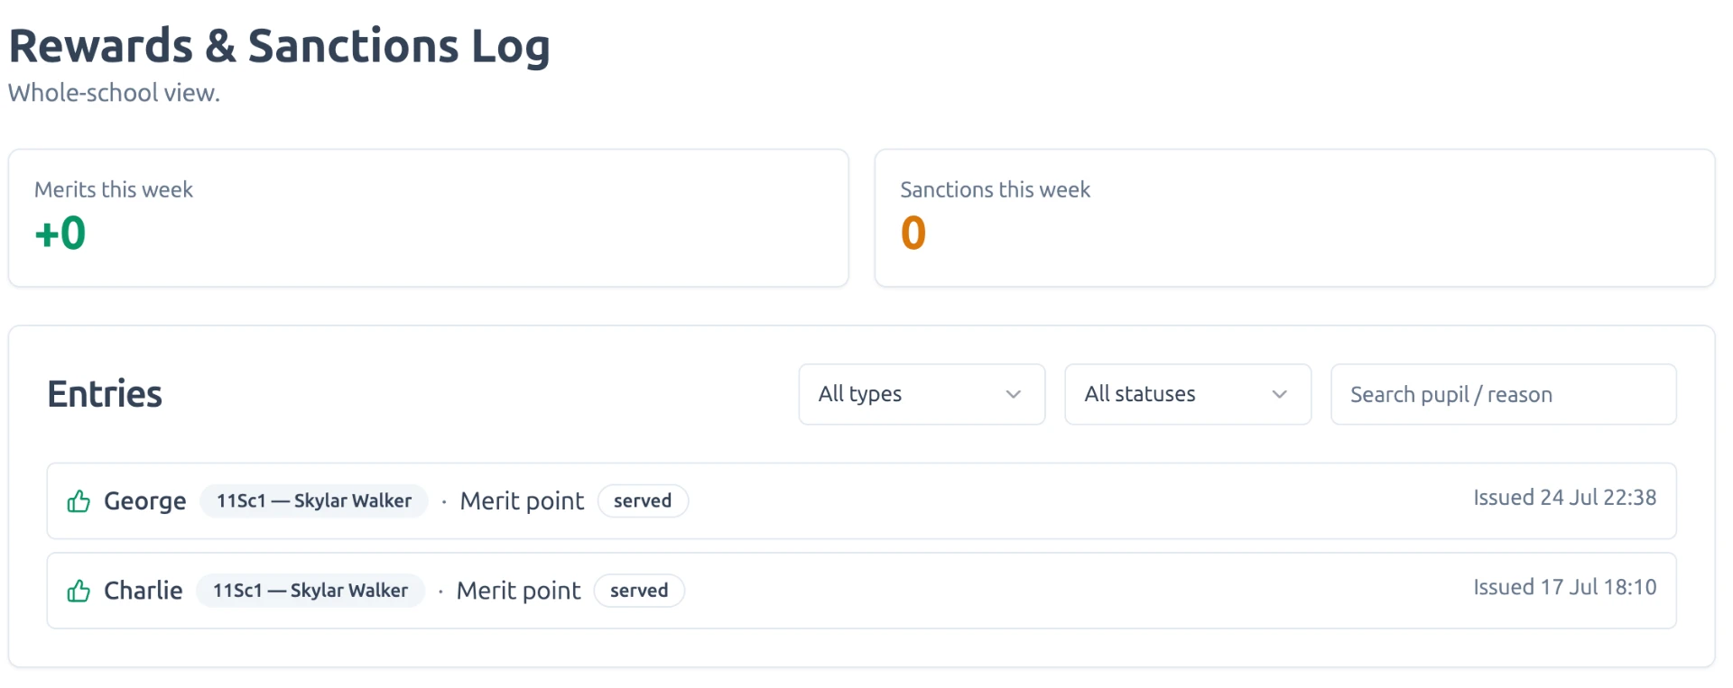1733x688 pixels.
Task: Select the pupil name George
Action: 145,500
